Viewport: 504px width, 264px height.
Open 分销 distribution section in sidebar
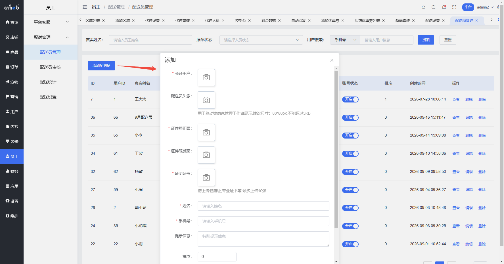tap(12, 82)
